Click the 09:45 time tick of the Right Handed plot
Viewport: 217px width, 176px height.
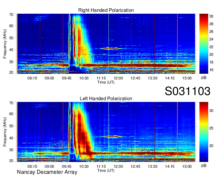[67, 78]
